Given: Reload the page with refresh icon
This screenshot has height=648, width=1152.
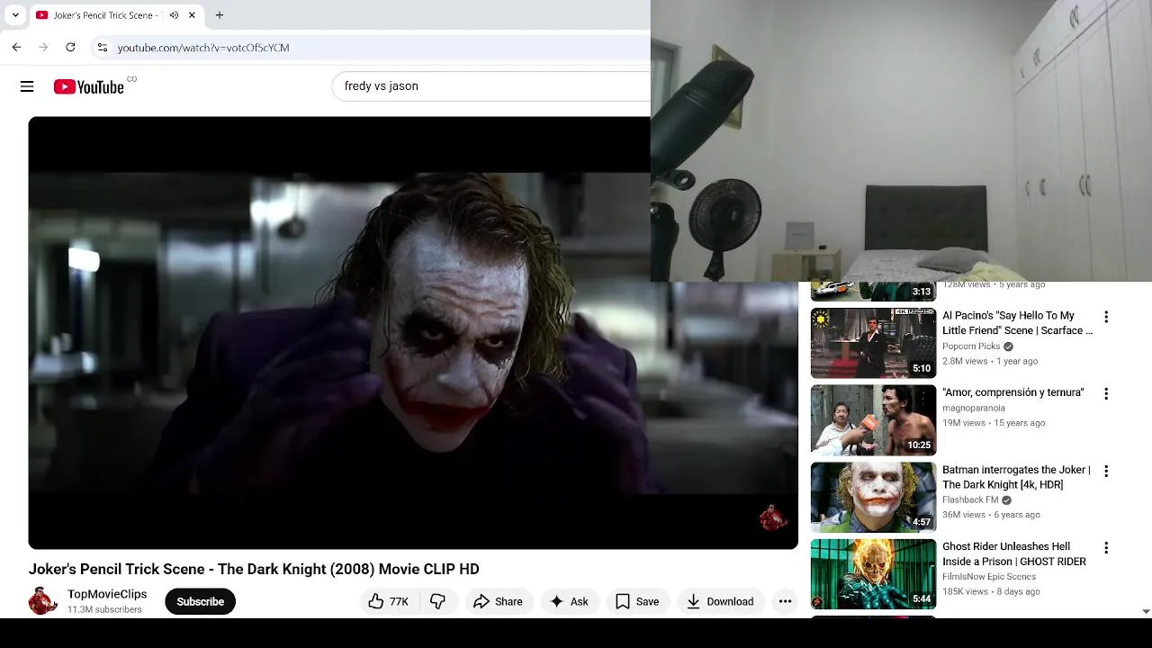Looking at the screenshot, I should coord(70,47).
